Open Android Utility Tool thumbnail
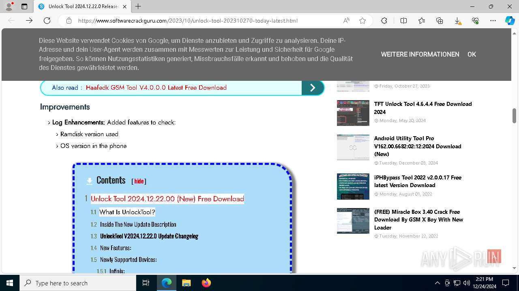This screenshot has width=519, height=291. (353, 147)
